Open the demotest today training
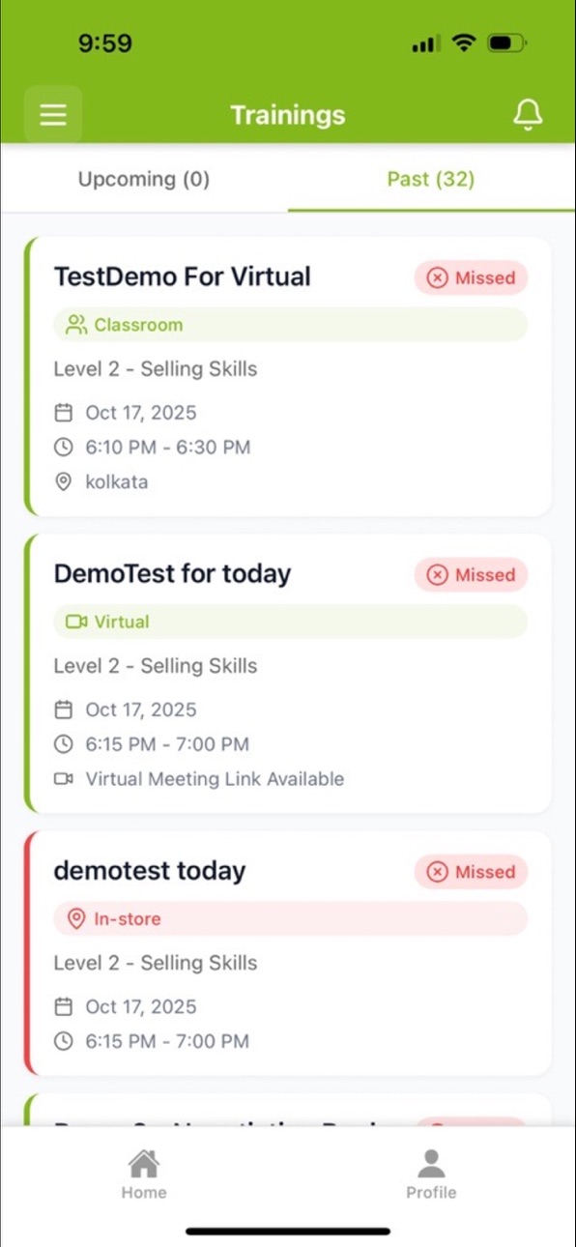The width and height of the screenshot is (576, 1247). pos(288,953)
